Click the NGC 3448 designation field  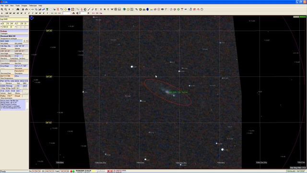12,41
